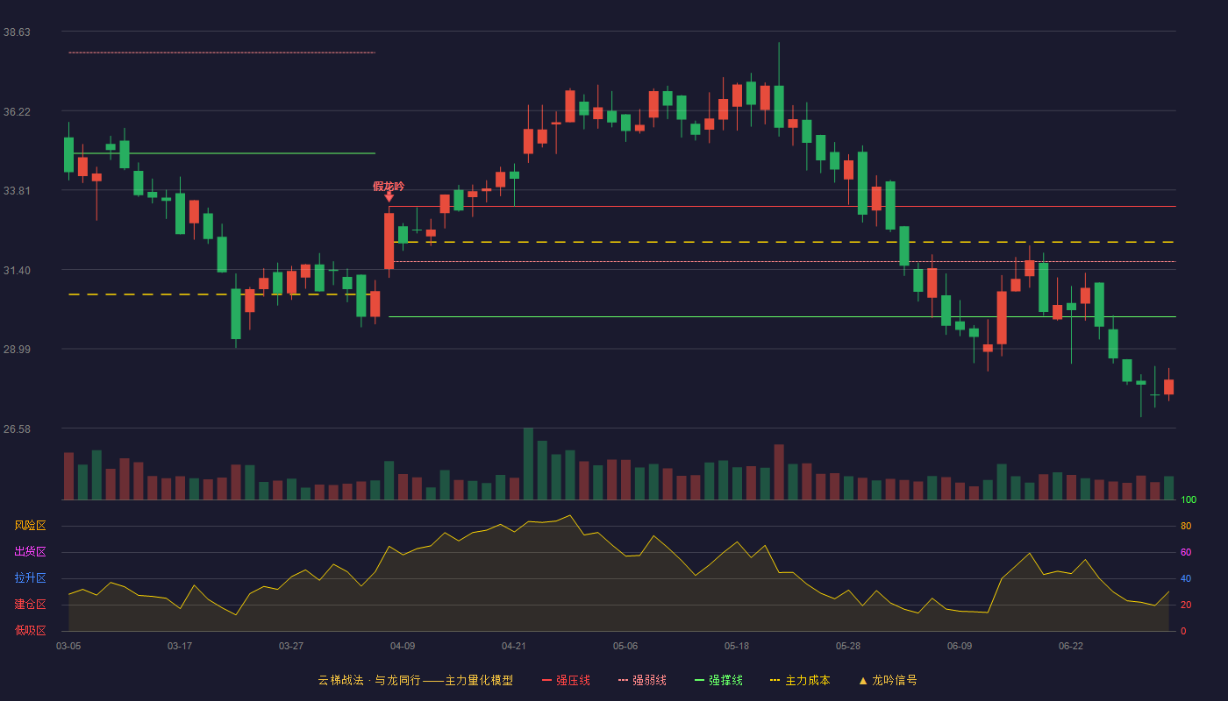Toggle the 龙吟信号 legend series

[888, 680]
